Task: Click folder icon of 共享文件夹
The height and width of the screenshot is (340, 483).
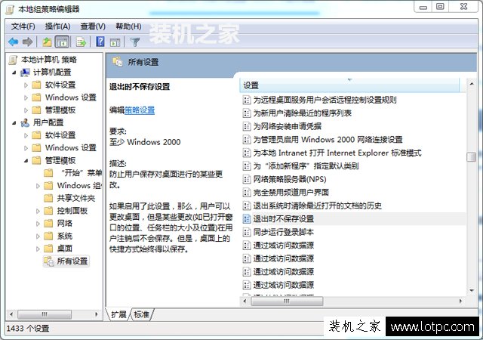Action: [x=48, y=198]
